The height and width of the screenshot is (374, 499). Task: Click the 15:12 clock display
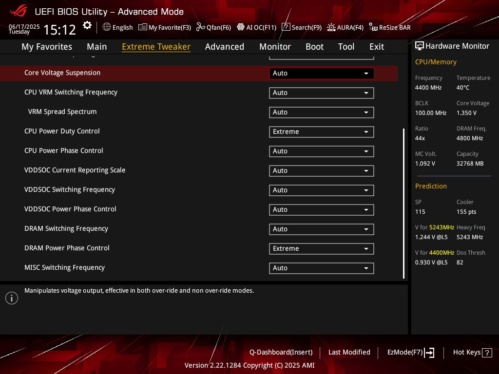(x=59, y=30)
